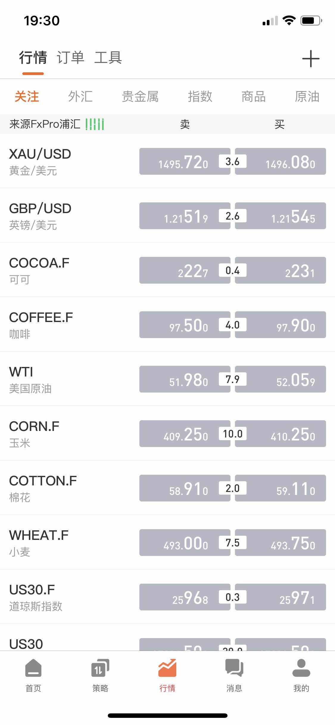Viewport: 335px width, 725px height.
Task: Select the 原油 category tab
Action: [307, 97]
